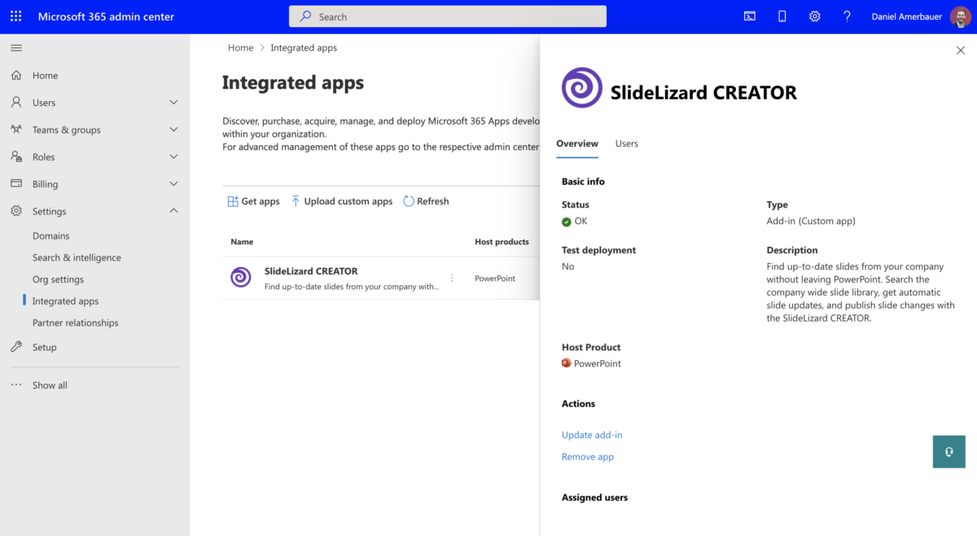
Task: Click the Search box at the top
Action: (447, 15)
